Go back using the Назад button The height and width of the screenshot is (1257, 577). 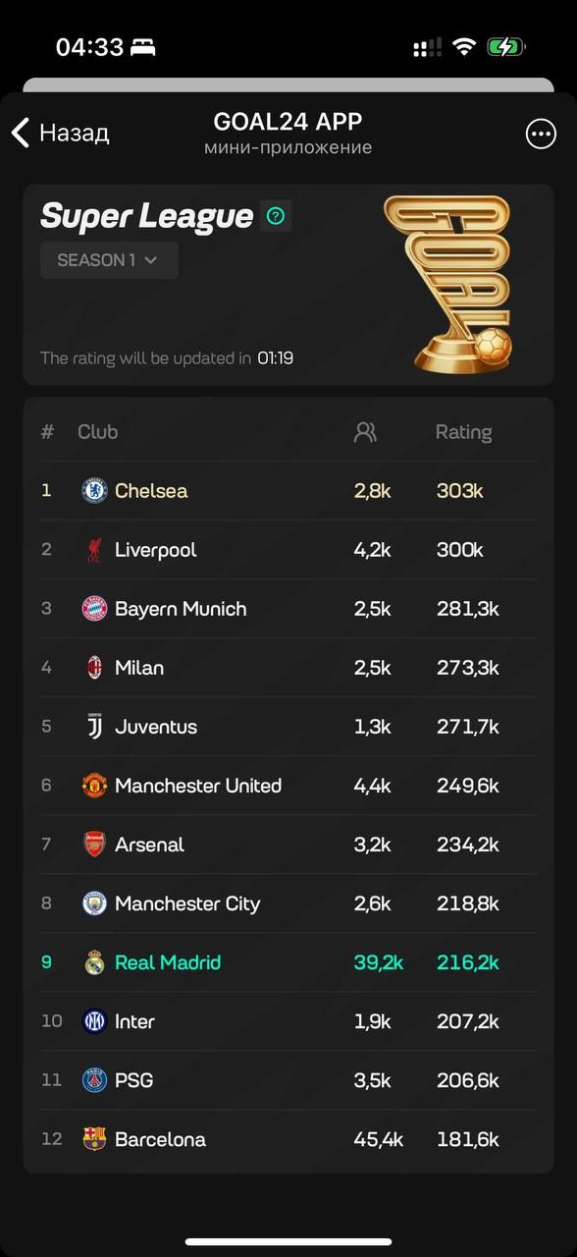tap(60, 133)
